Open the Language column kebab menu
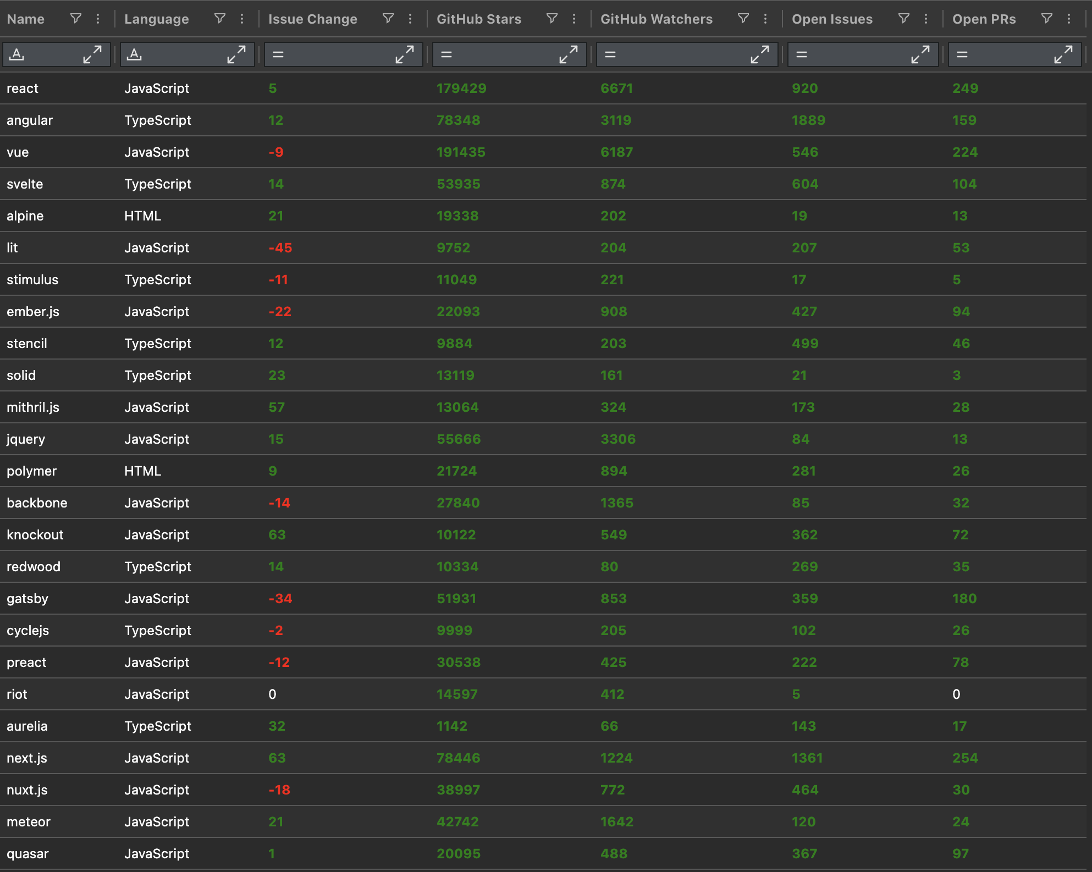The height and width of the screenshot is (872, 1092). point(242,19)
